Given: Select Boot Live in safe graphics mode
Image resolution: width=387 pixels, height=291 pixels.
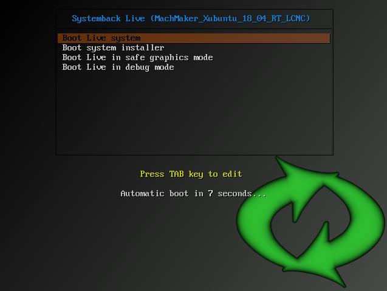Looking at the screenshot, I should click(x=137, y=58).
